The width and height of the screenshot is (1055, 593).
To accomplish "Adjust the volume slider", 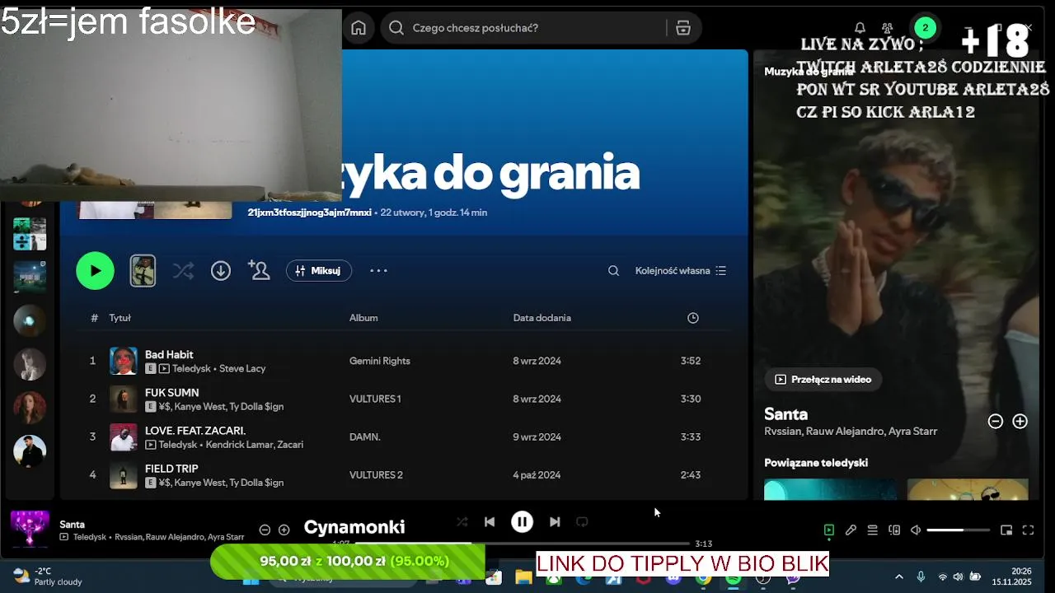I will 959,530.
